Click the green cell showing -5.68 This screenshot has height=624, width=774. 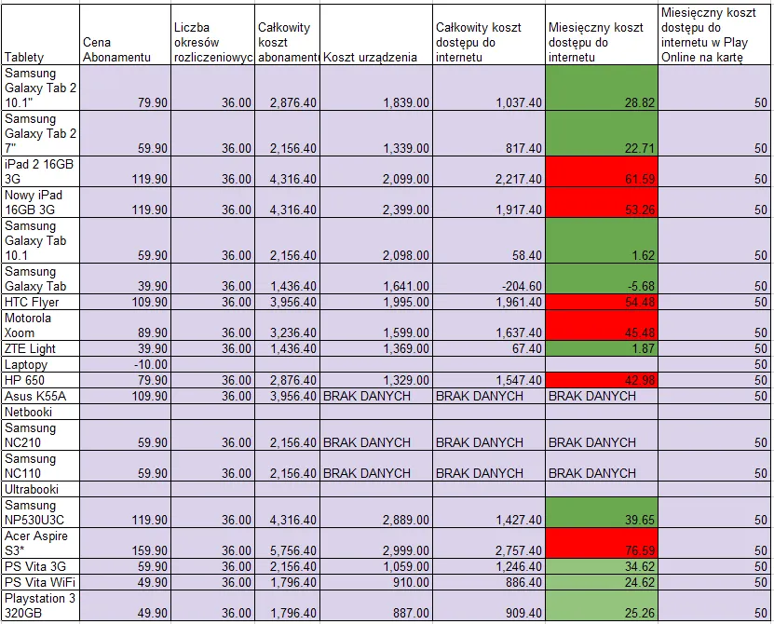click(x=602, y=278)
